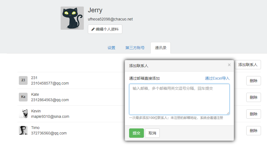Focus the email address input textarea

coord(179,99)
